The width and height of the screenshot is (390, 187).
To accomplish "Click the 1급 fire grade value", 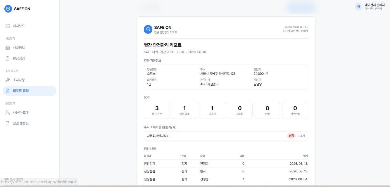I will (x=149, y=84).
